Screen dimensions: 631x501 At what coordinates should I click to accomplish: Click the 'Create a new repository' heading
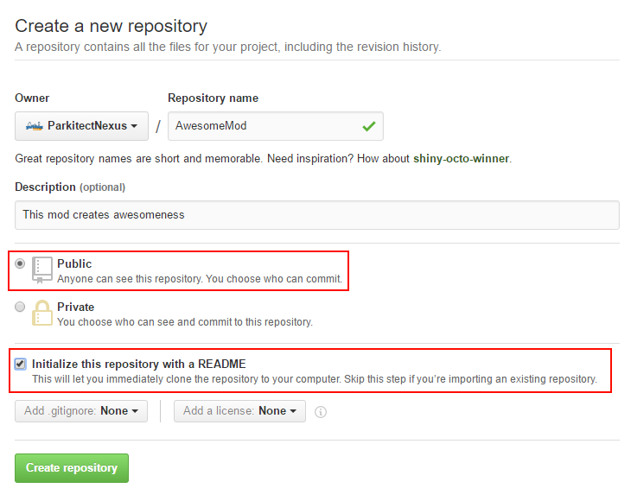tap(111, 26)
